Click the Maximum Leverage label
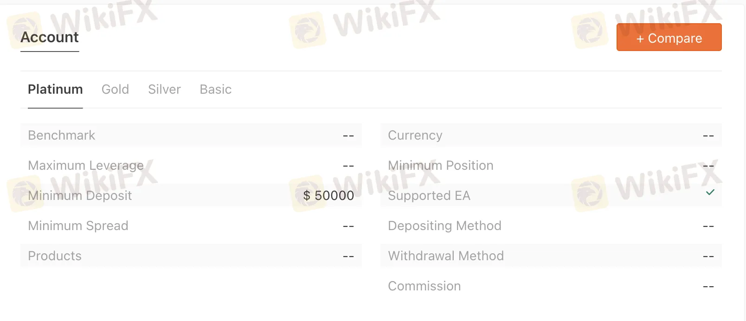Screen dimensions: 746x321 point(86,166)
